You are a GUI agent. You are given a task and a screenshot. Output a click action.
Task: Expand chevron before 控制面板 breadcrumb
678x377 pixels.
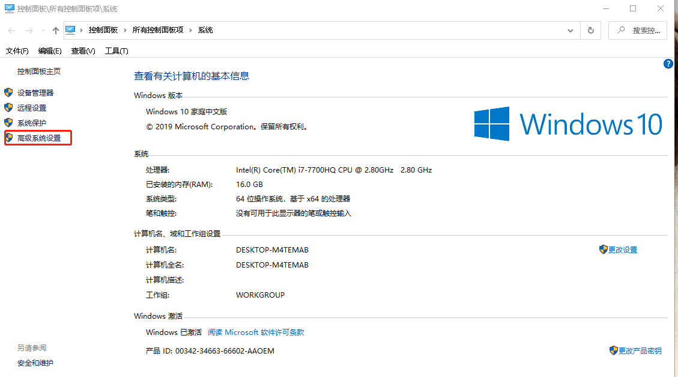tap(81, 30)
